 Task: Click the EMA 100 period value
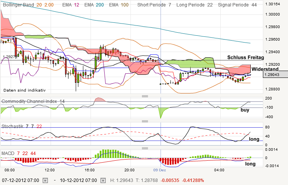click(124, 5)
